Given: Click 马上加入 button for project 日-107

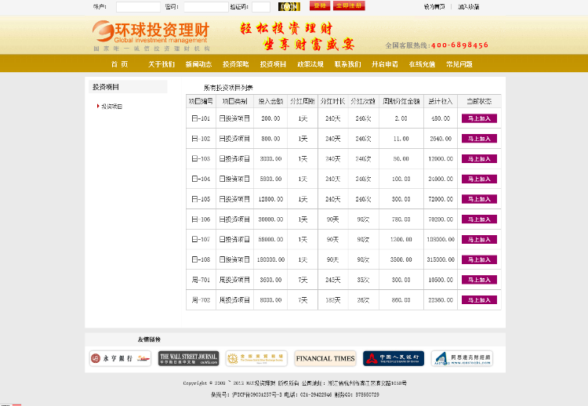Looking at the screenshot, I should point(479,240).
